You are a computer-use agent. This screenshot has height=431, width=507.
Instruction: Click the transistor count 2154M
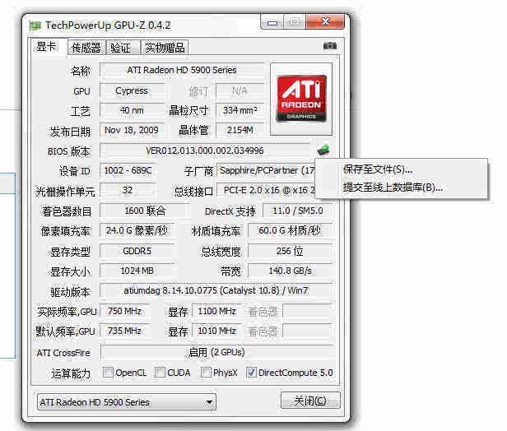240,130
